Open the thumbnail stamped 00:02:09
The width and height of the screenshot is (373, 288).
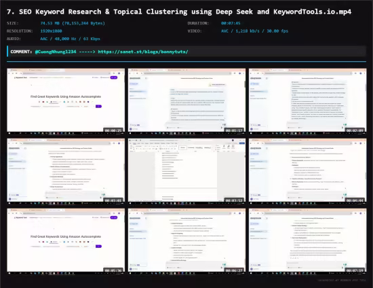coord(308,101)
